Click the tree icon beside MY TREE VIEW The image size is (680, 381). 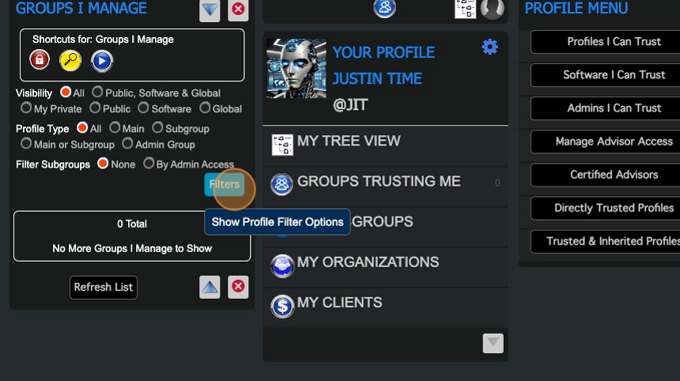[x=282, y=145]
